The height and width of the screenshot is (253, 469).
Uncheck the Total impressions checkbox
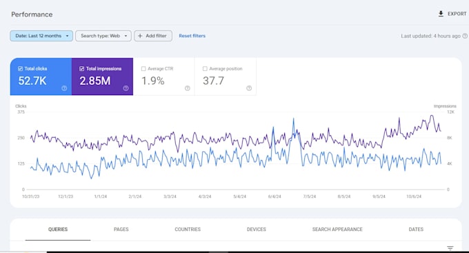pyautogui.click(x=81, y=69)
